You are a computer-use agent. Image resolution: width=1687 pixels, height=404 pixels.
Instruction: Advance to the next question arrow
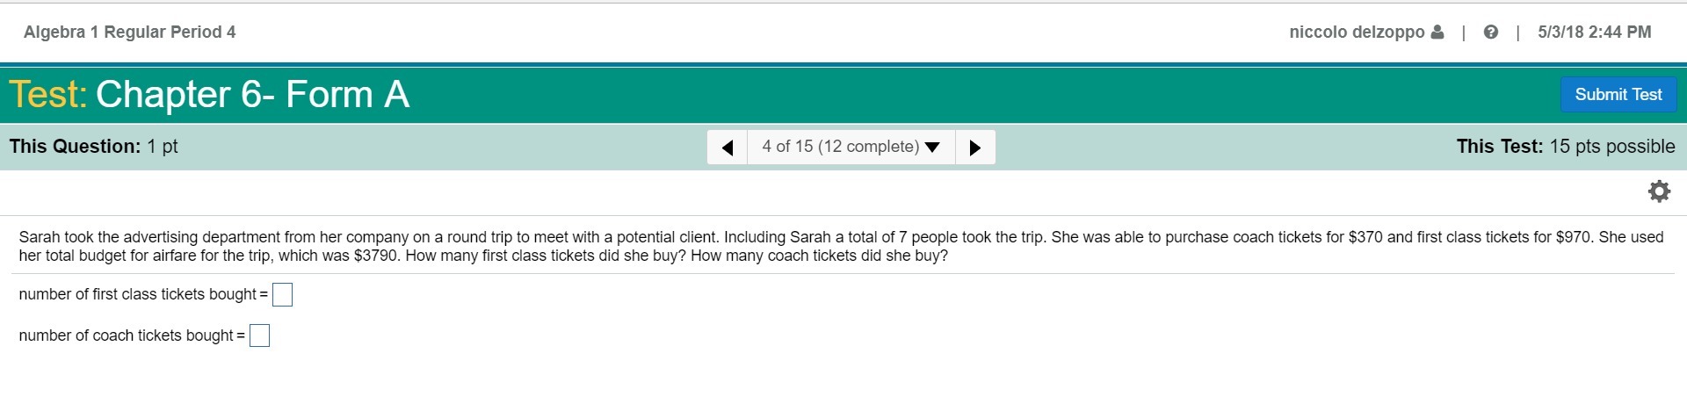[x=974, y=148]
